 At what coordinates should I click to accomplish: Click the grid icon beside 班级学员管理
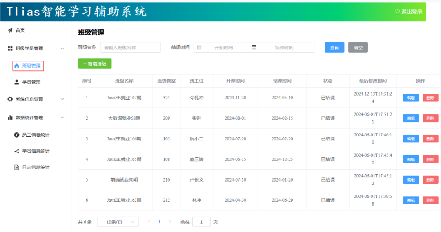coord(10,48)
